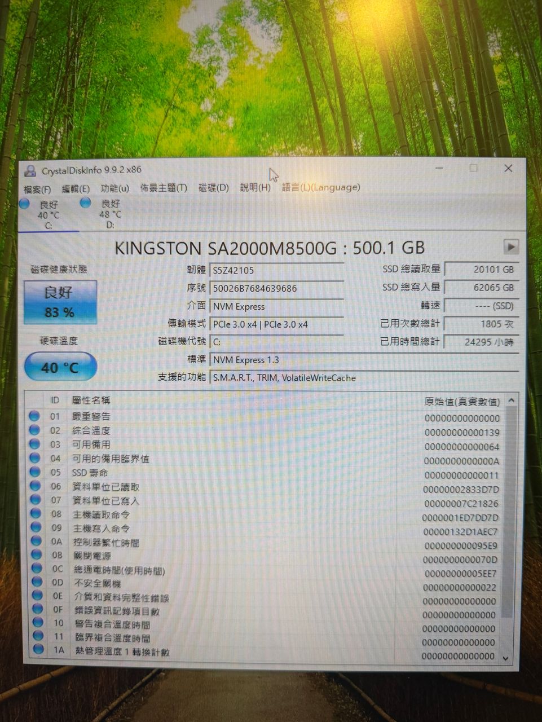
Task: Click the blue status orb above C: drive
Action: tap(24, 204)
